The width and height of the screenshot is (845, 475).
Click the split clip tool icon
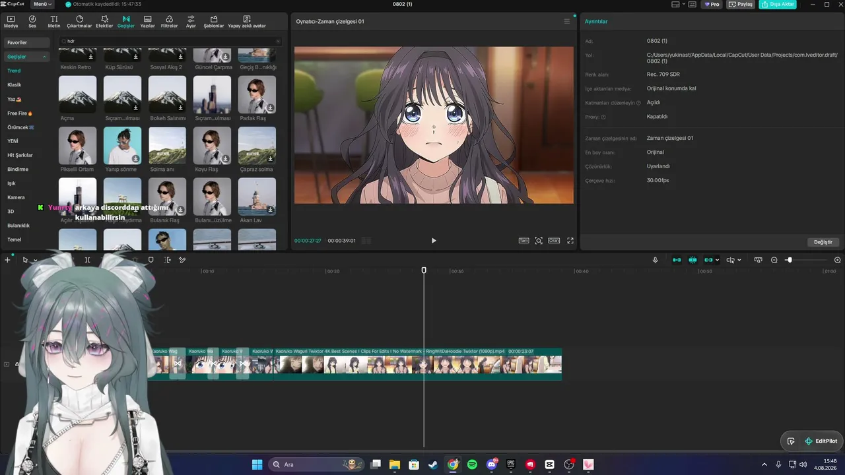[87, 260]
